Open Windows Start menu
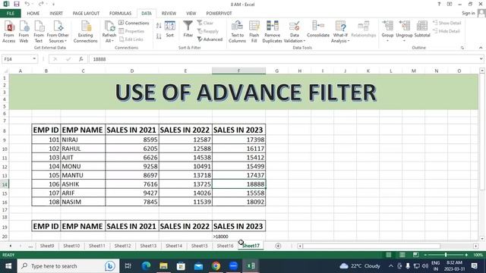This screenshot has height=273, width=486. point(8,266)
